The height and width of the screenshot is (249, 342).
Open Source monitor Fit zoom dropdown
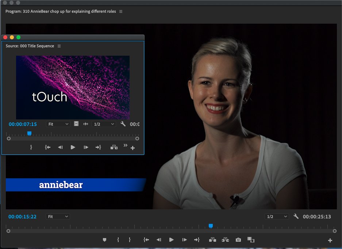(58, 124)
